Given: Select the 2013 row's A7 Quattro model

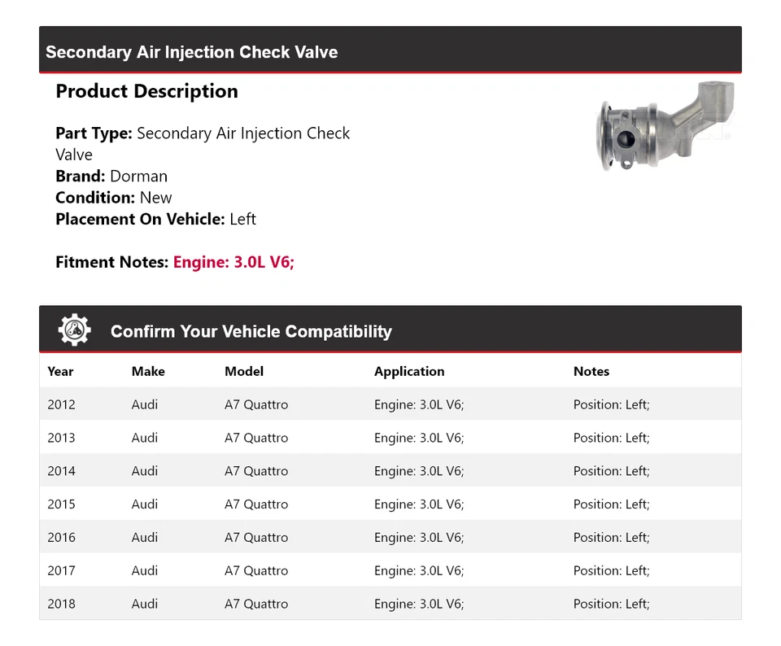Looking at the screenshot, I should (256, 438).
